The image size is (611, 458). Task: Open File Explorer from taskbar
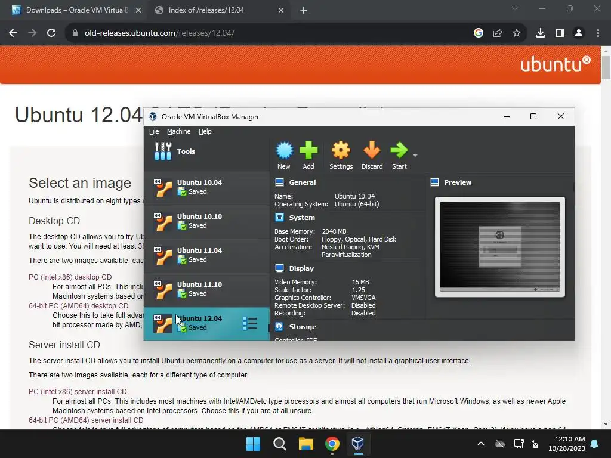click(306, 444)
